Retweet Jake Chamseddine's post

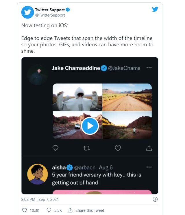click(86, 148)
